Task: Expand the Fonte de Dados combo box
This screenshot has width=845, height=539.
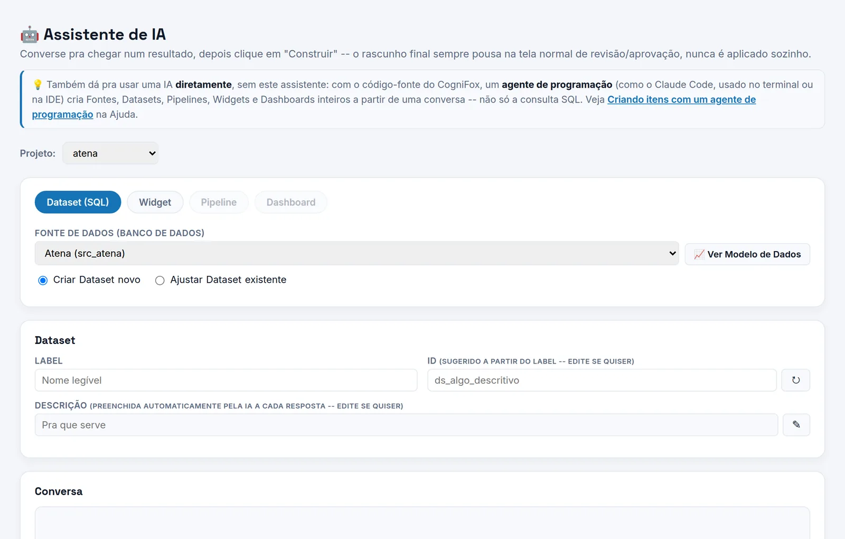Action: 356,253
